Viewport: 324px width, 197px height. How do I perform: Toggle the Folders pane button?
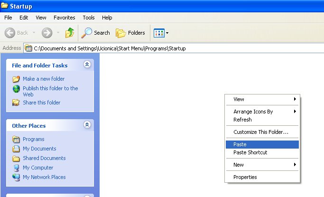(130, 33)
